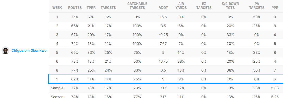Sort by the TPRR column header

tap(91, 8)
